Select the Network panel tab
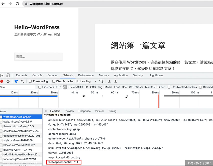This screenshot has height=166, width=213. click(68, 75)
